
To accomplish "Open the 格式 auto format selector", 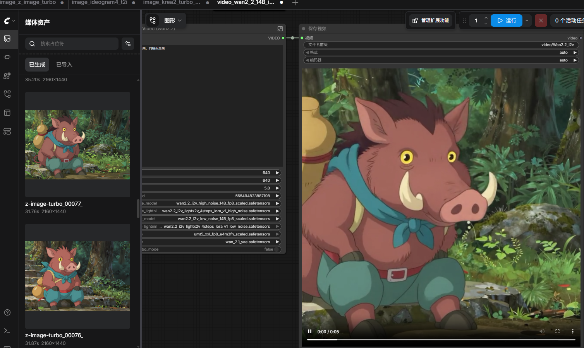I will 441,53.
